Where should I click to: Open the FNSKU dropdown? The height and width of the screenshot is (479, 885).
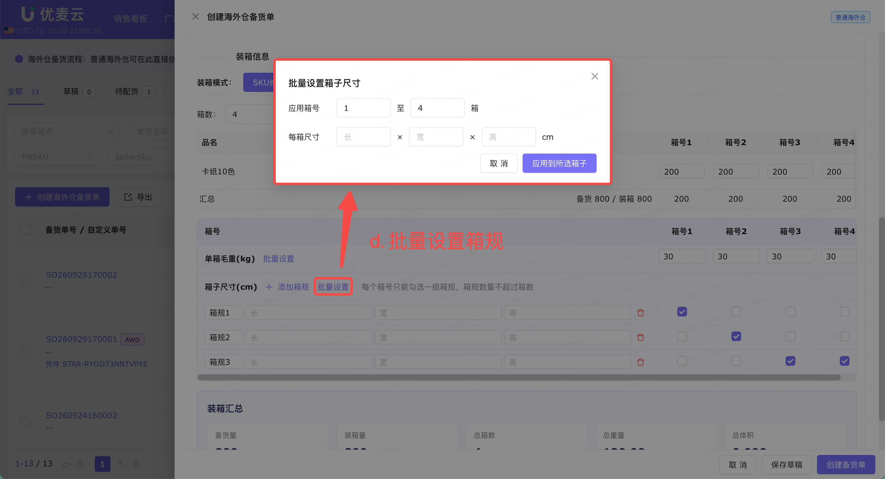pyautogui.click(x=57, y=157)
